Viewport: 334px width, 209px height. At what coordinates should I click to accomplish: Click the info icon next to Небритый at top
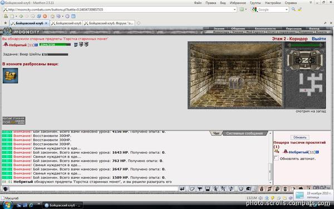pos(36,45)
